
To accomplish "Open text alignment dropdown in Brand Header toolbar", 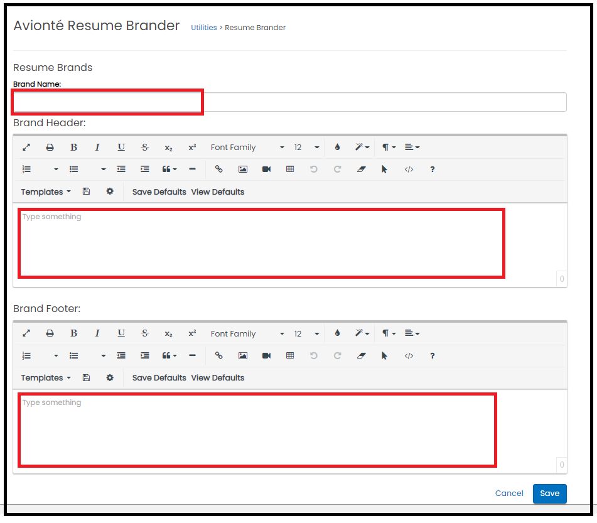I will coord(412,147).
